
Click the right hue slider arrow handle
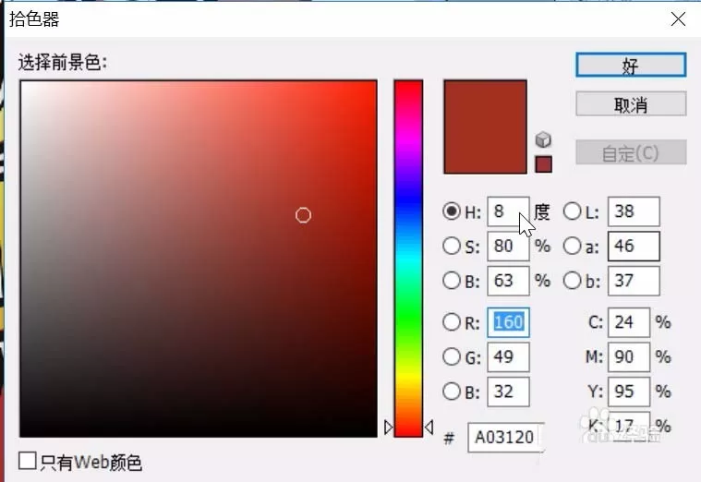(429, 428)
